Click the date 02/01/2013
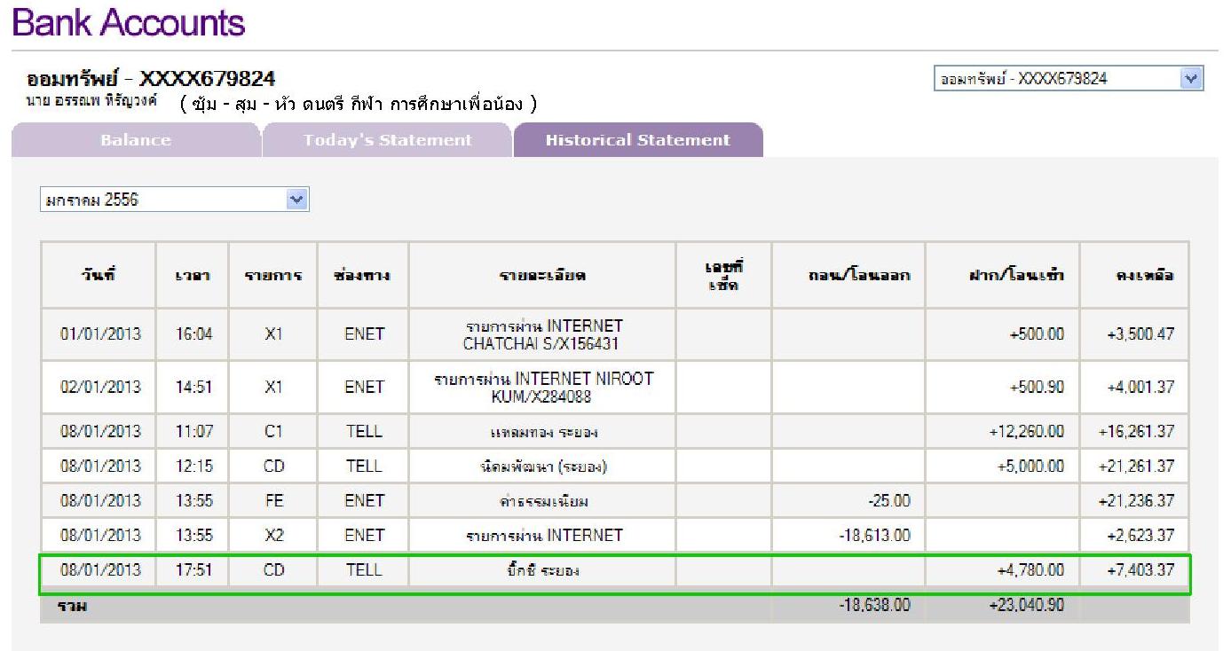Viewport: 1231px width, 651px height. pyautogui.click(x=100, y=387)
